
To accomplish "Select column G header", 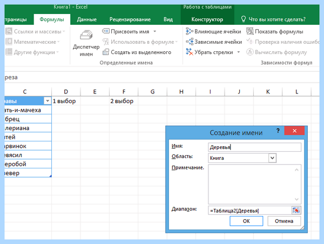I will (152, 92).
